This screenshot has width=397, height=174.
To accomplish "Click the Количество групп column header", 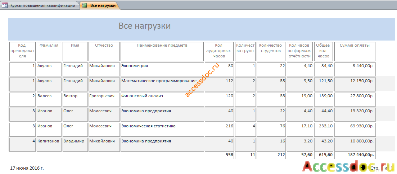I will click(245, 52).
